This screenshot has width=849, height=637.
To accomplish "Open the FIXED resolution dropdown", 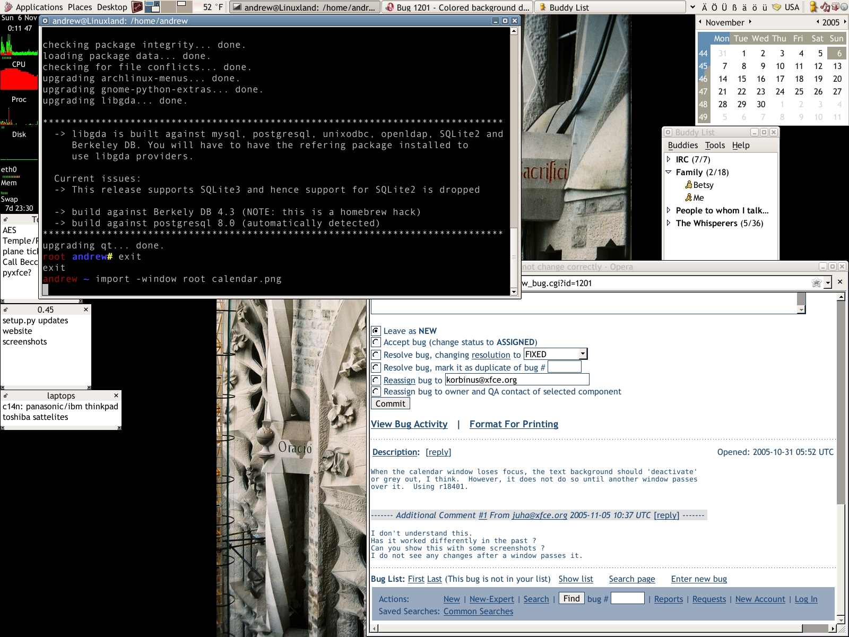I will pos(555,354).
